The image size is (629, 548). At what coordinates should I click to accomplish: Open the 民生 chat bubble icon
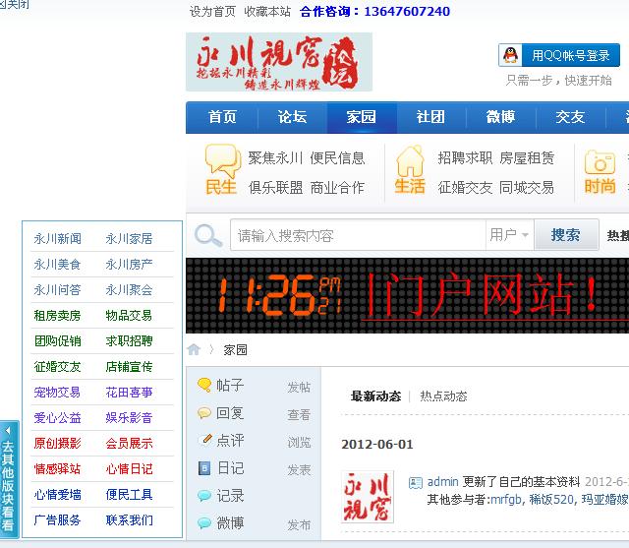tap(221, 161)
